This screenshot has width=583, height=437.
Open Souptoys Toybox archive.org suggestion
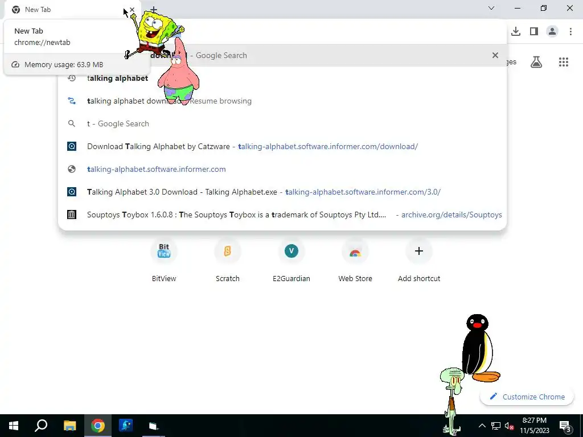point(282,215)
